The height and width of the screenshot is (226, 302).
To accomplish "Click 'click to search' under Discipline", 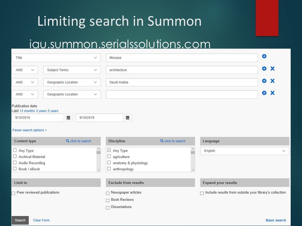I will click(x=175, y=141).
